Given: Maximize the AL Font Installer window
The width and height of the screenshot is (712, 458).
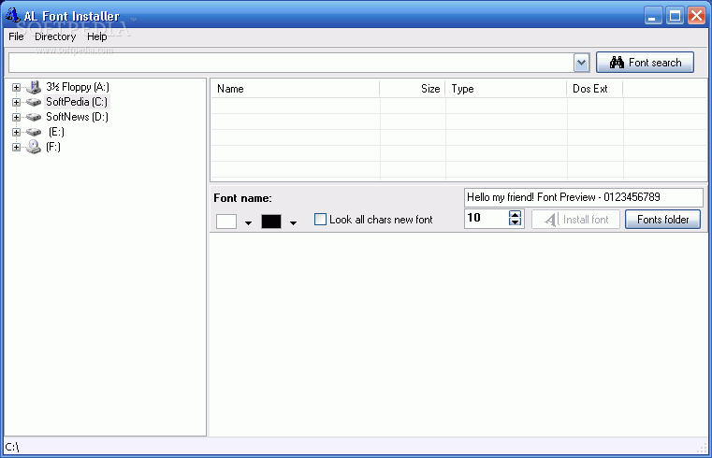Looking at the screenshot, I should (675, 16).
